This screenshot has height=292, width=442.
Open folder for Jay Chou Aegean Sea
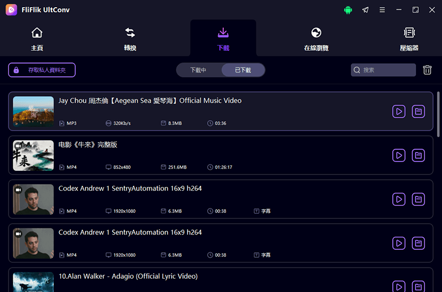pos(418,112)
